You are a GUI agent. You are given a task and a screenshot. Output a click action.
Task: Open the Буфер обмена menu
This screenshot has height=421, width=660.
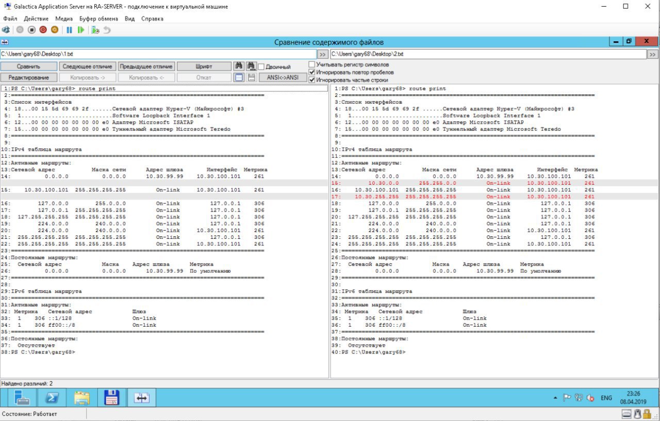point(98,19)
